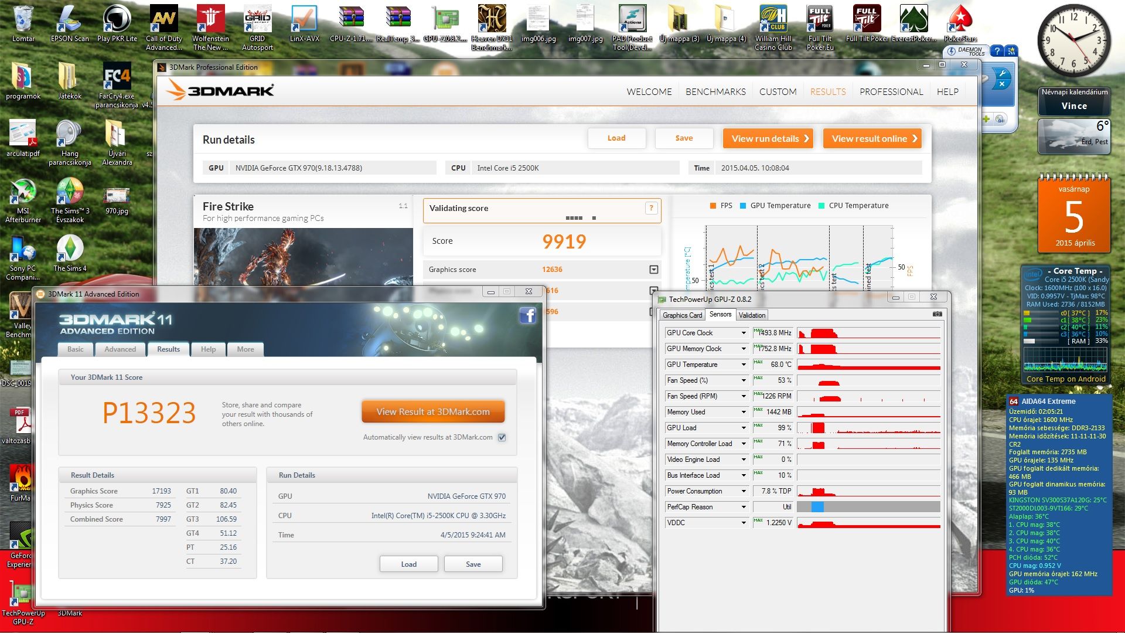Expand the Graphics score row in 3DMark
Viewport: 1125px width, 633px height.
tap(654, 270)
